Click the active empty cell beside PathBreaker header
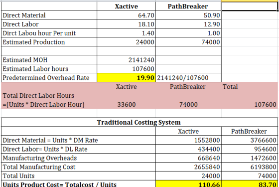 click(x=250, y=6)
